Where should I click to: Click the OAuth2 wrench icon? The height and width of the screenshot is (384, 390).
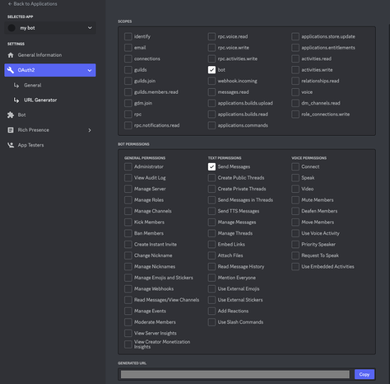pos(11,70)
